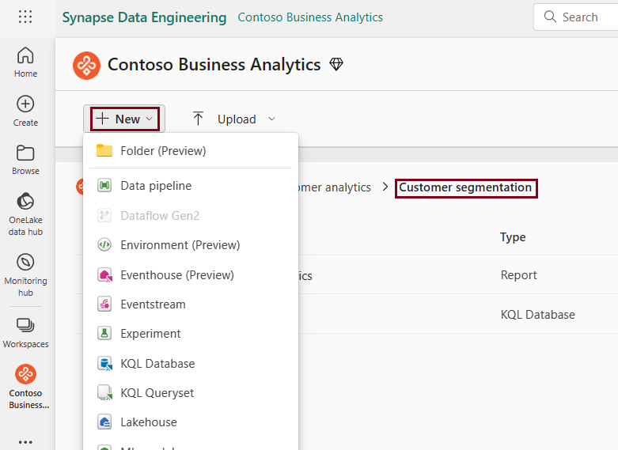The image size is (618, 450).
Task: Click the Environment (Preview) icon
Action: (x=104, y=244)
